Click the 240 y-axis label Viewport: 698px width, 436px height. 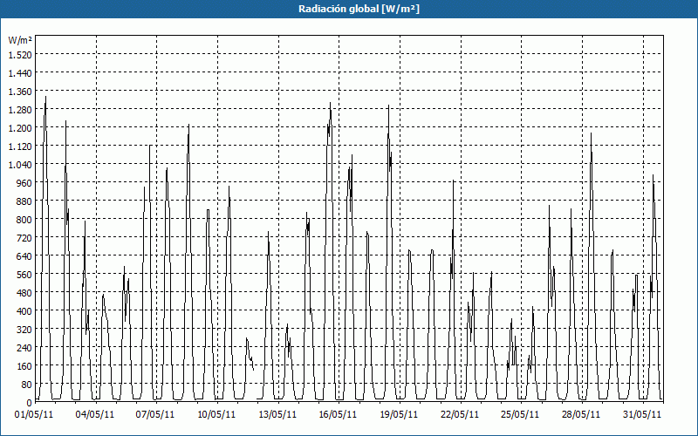point(25,348)
